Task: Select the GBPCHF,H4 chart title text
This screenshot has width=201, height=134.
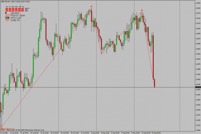Action: pos(5,2)
